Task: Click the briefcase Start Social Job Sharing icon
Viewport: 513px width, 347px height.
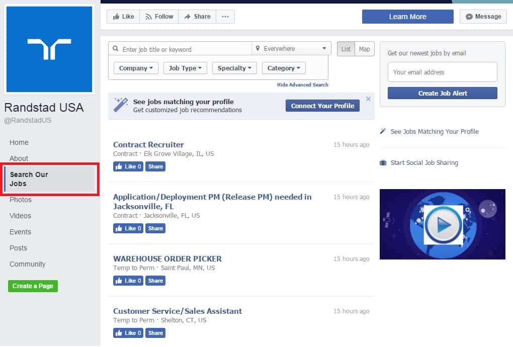Action: [383, 163]
